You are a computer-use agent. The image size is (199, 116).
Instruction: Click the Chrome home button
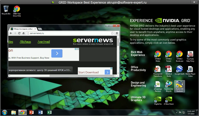(x=24, y=33)
